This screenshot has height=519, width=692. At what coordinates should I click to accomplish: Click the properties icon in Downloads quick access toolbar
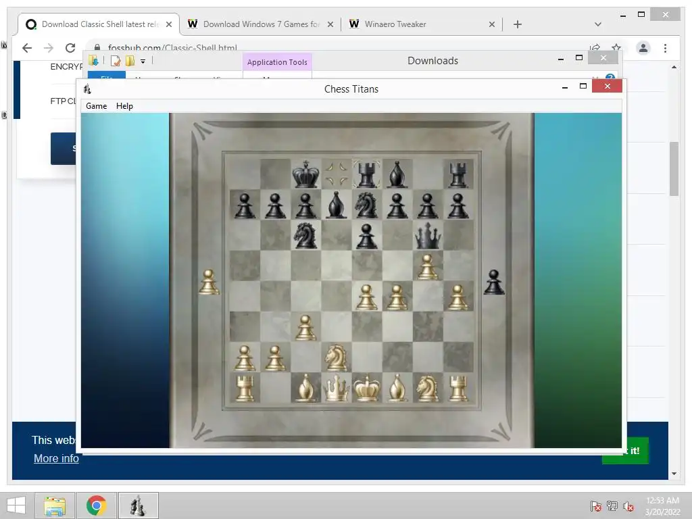pos(115,61)
